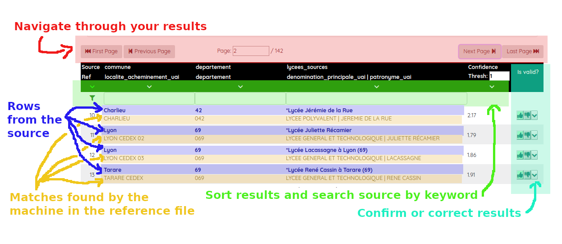This screenshot has width=562, height=244.
Task: Reject the Juliette Récamier match with thumbs-down
Action: click(527, 135)
